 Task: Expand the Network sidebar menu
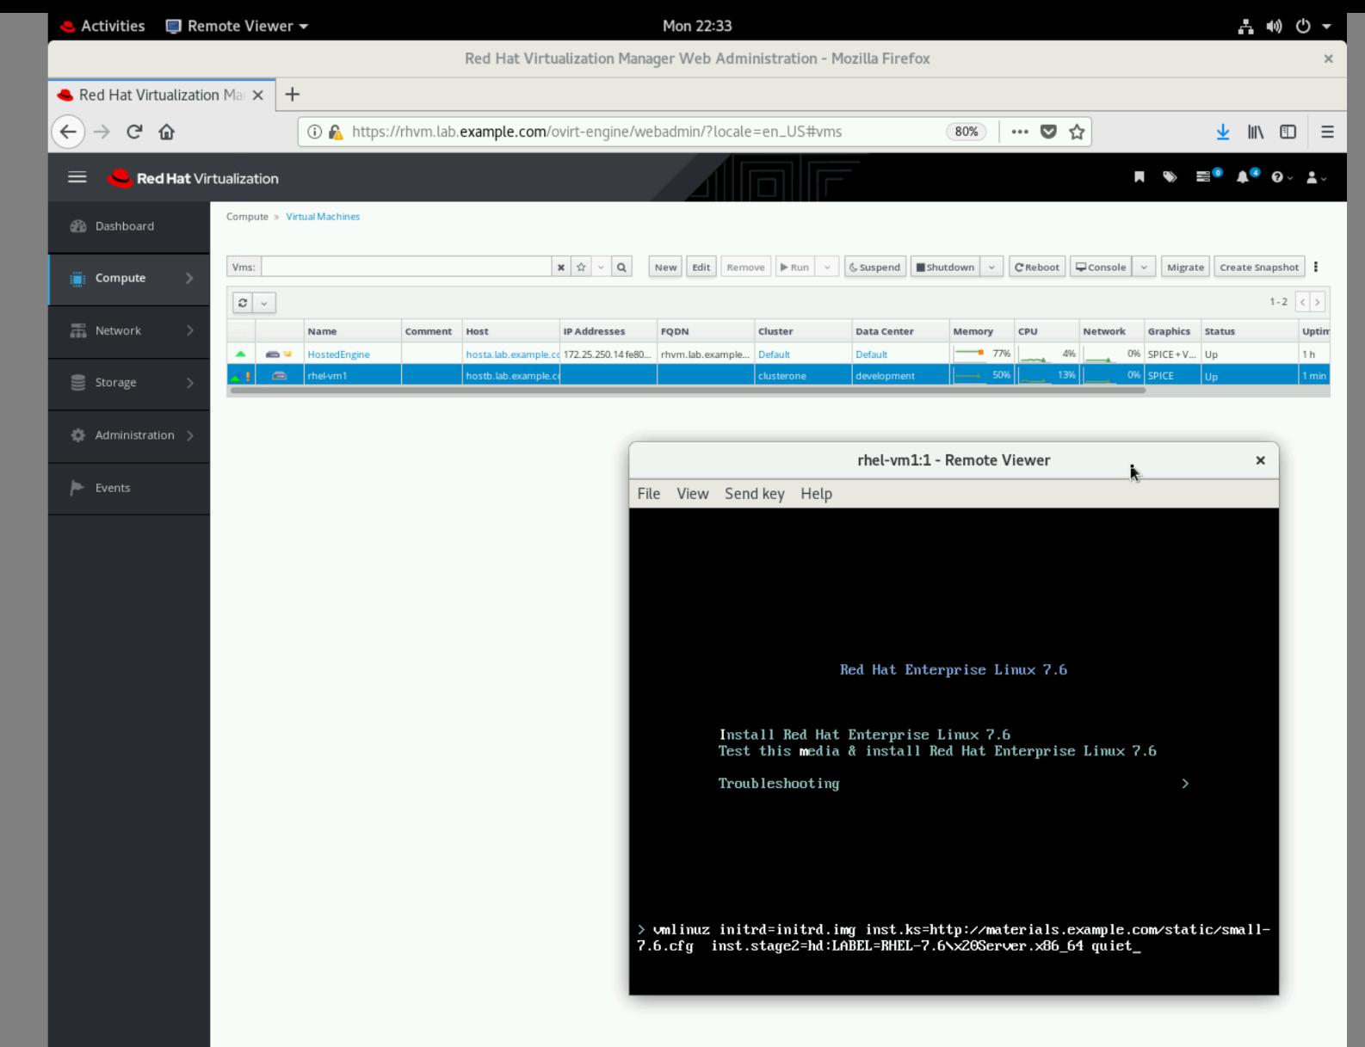tap(129, 331)
